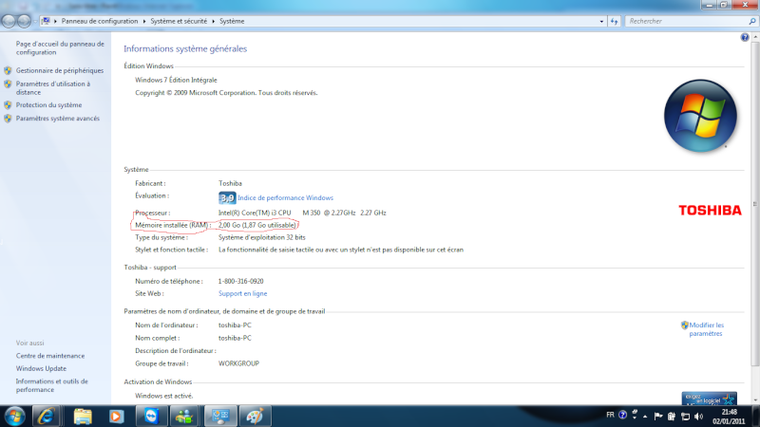Click the help question mark icon
The image size is (760, 427).
click(745, 37)
